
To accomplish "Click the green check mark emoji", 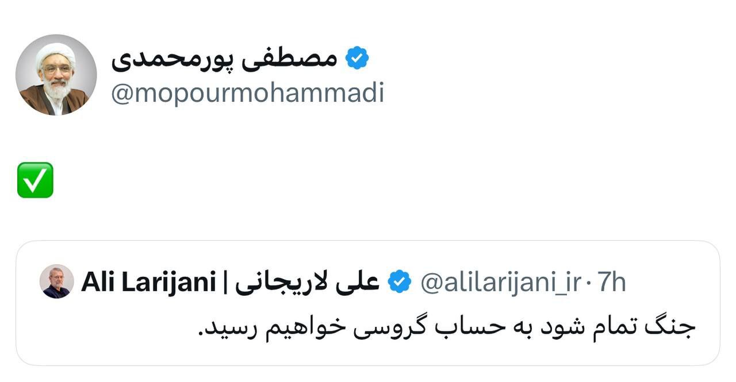I will 35,180.
